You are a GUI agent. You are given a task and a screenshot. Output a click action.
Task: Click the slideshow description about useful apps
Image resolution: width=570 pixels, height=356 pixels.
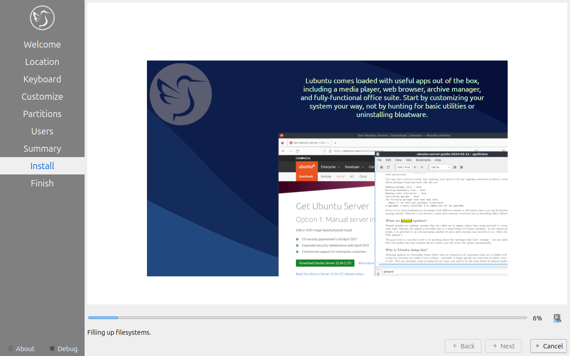[392, 97]
